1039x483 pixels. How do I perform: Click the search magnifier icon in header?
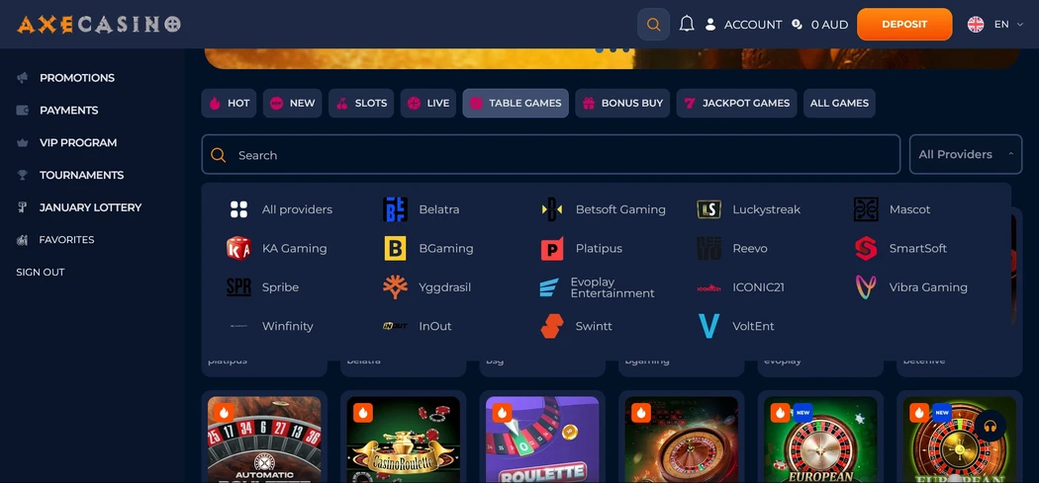653,25
